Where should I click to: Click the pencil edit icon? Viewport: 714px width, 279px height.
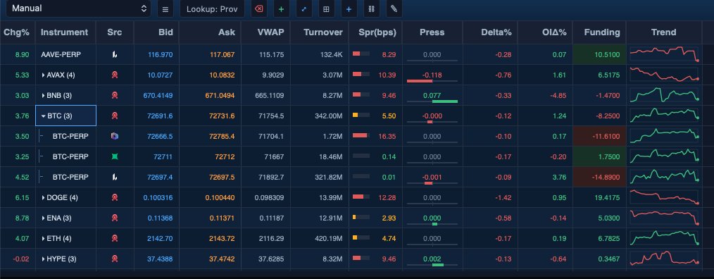pyautogui.click(x=394, y=8)
